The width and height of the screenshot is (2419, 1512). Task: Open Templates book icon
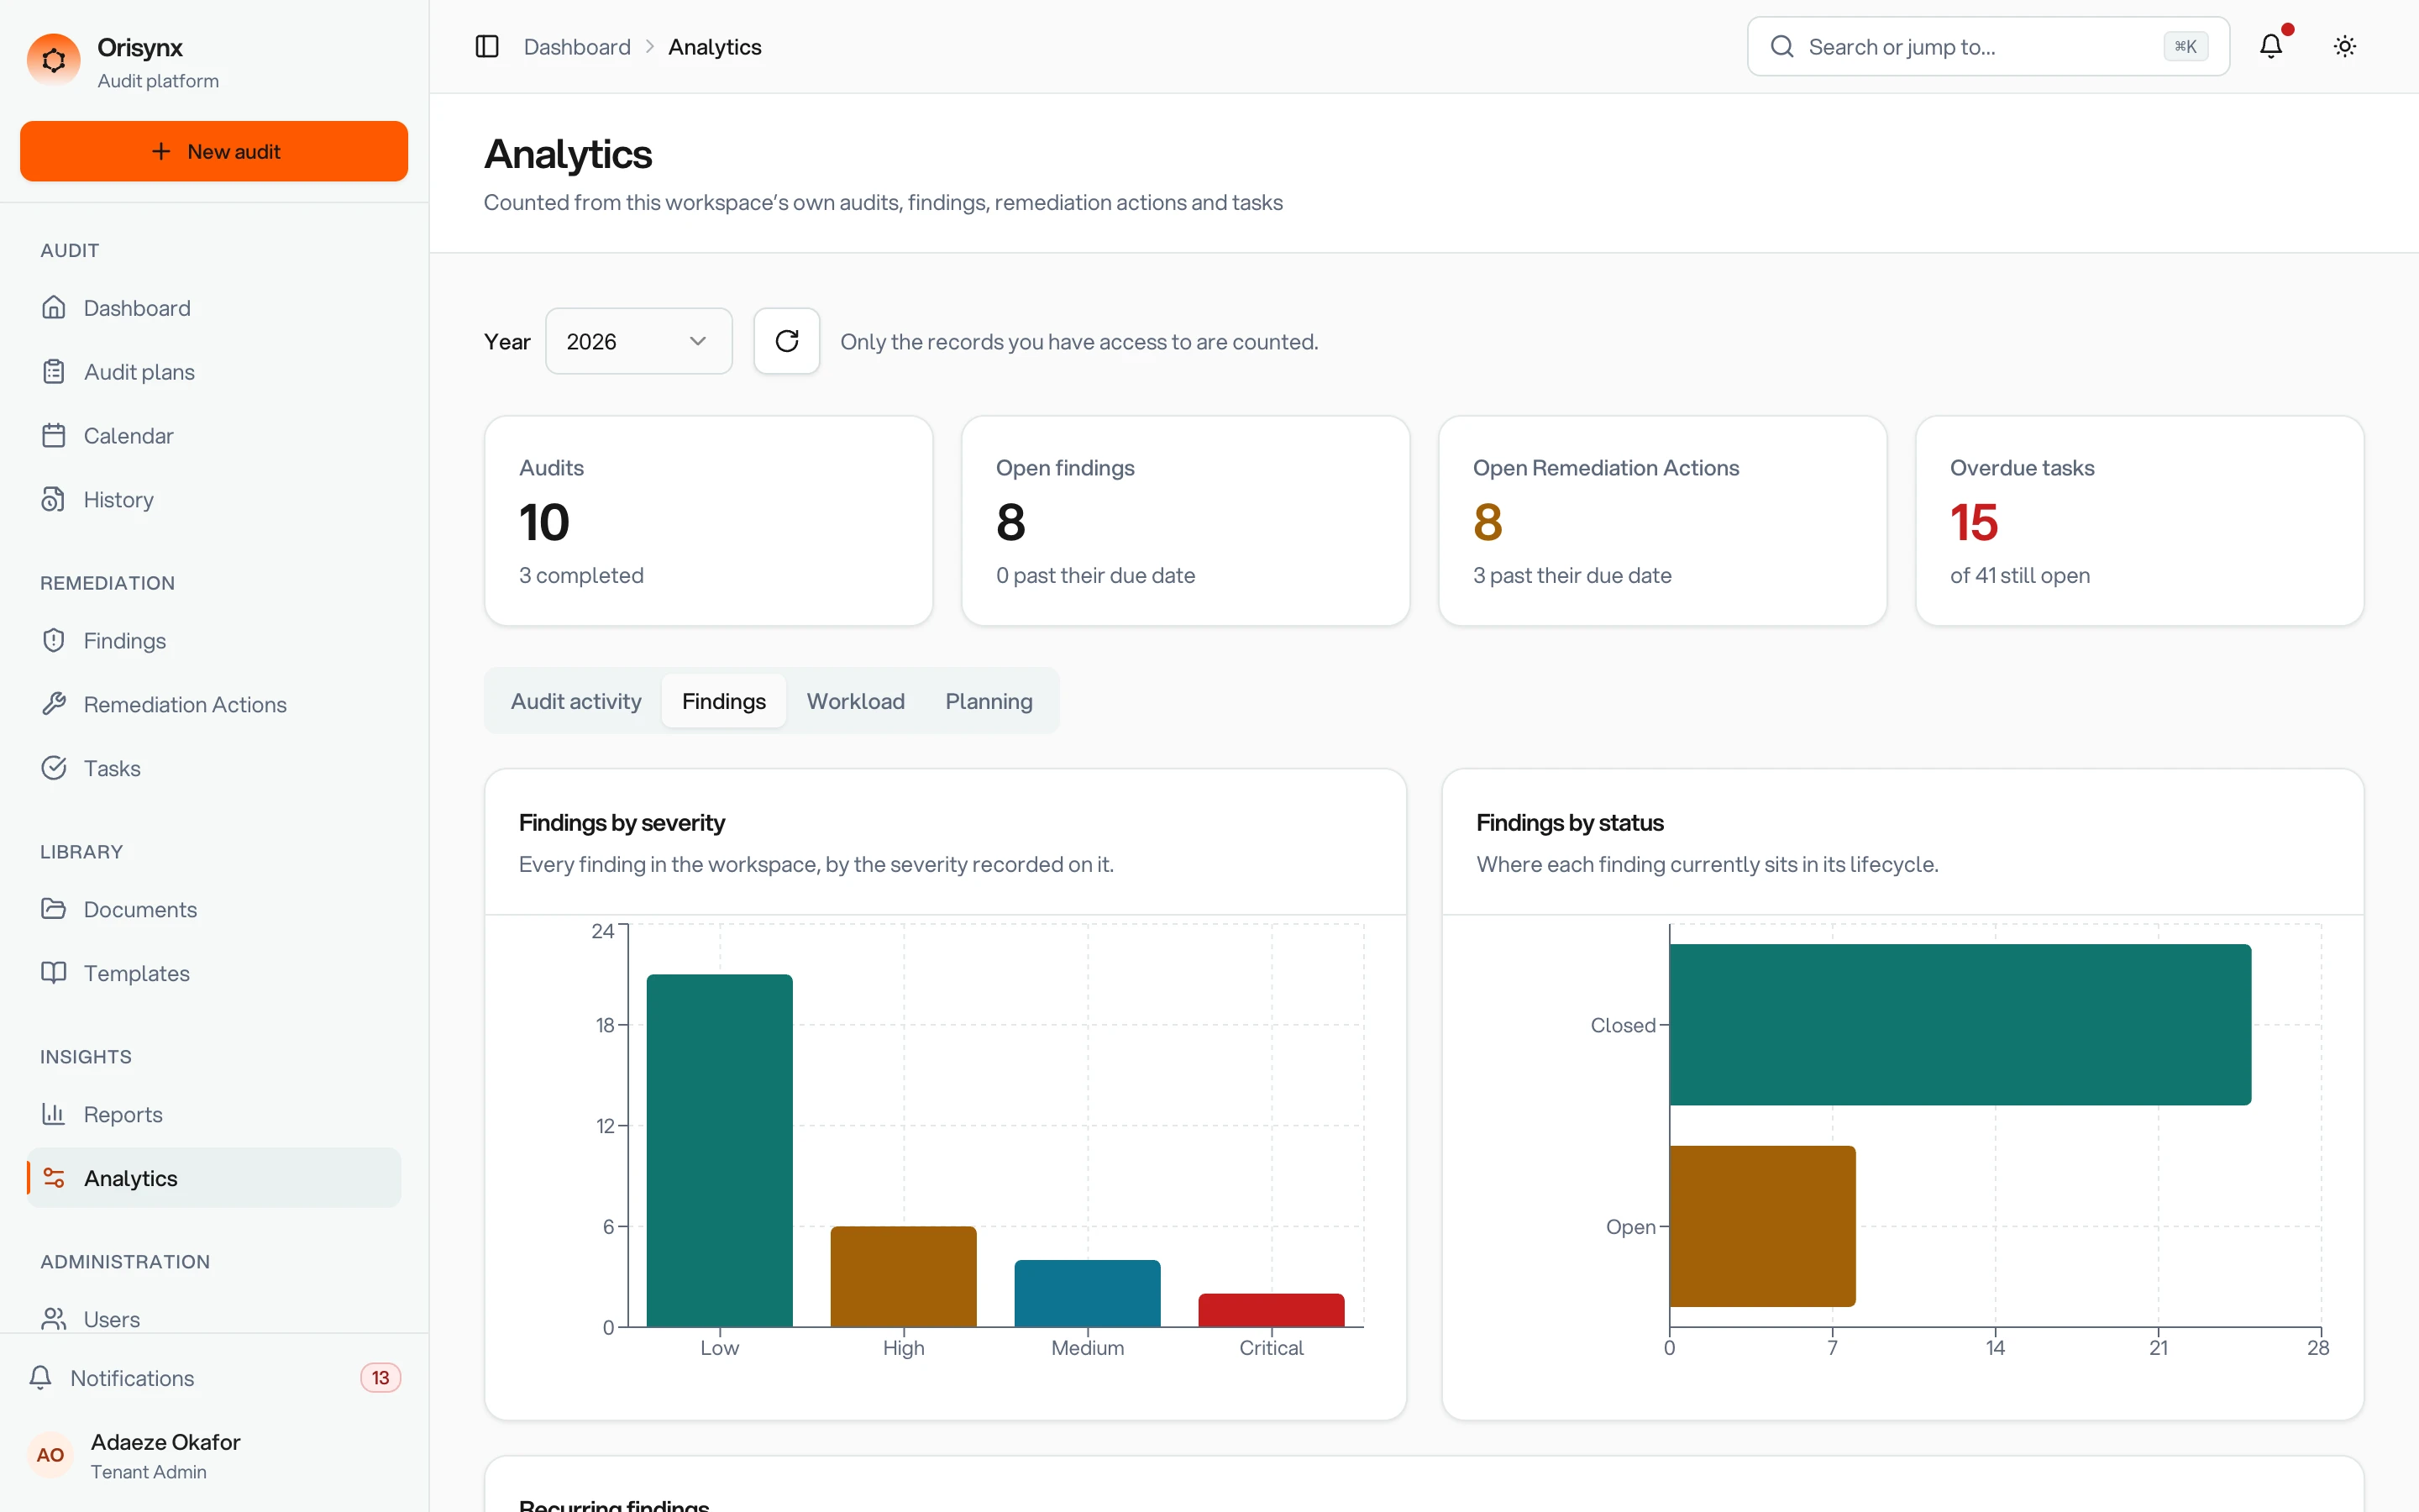pyautogui.click(x=54, y=973)
